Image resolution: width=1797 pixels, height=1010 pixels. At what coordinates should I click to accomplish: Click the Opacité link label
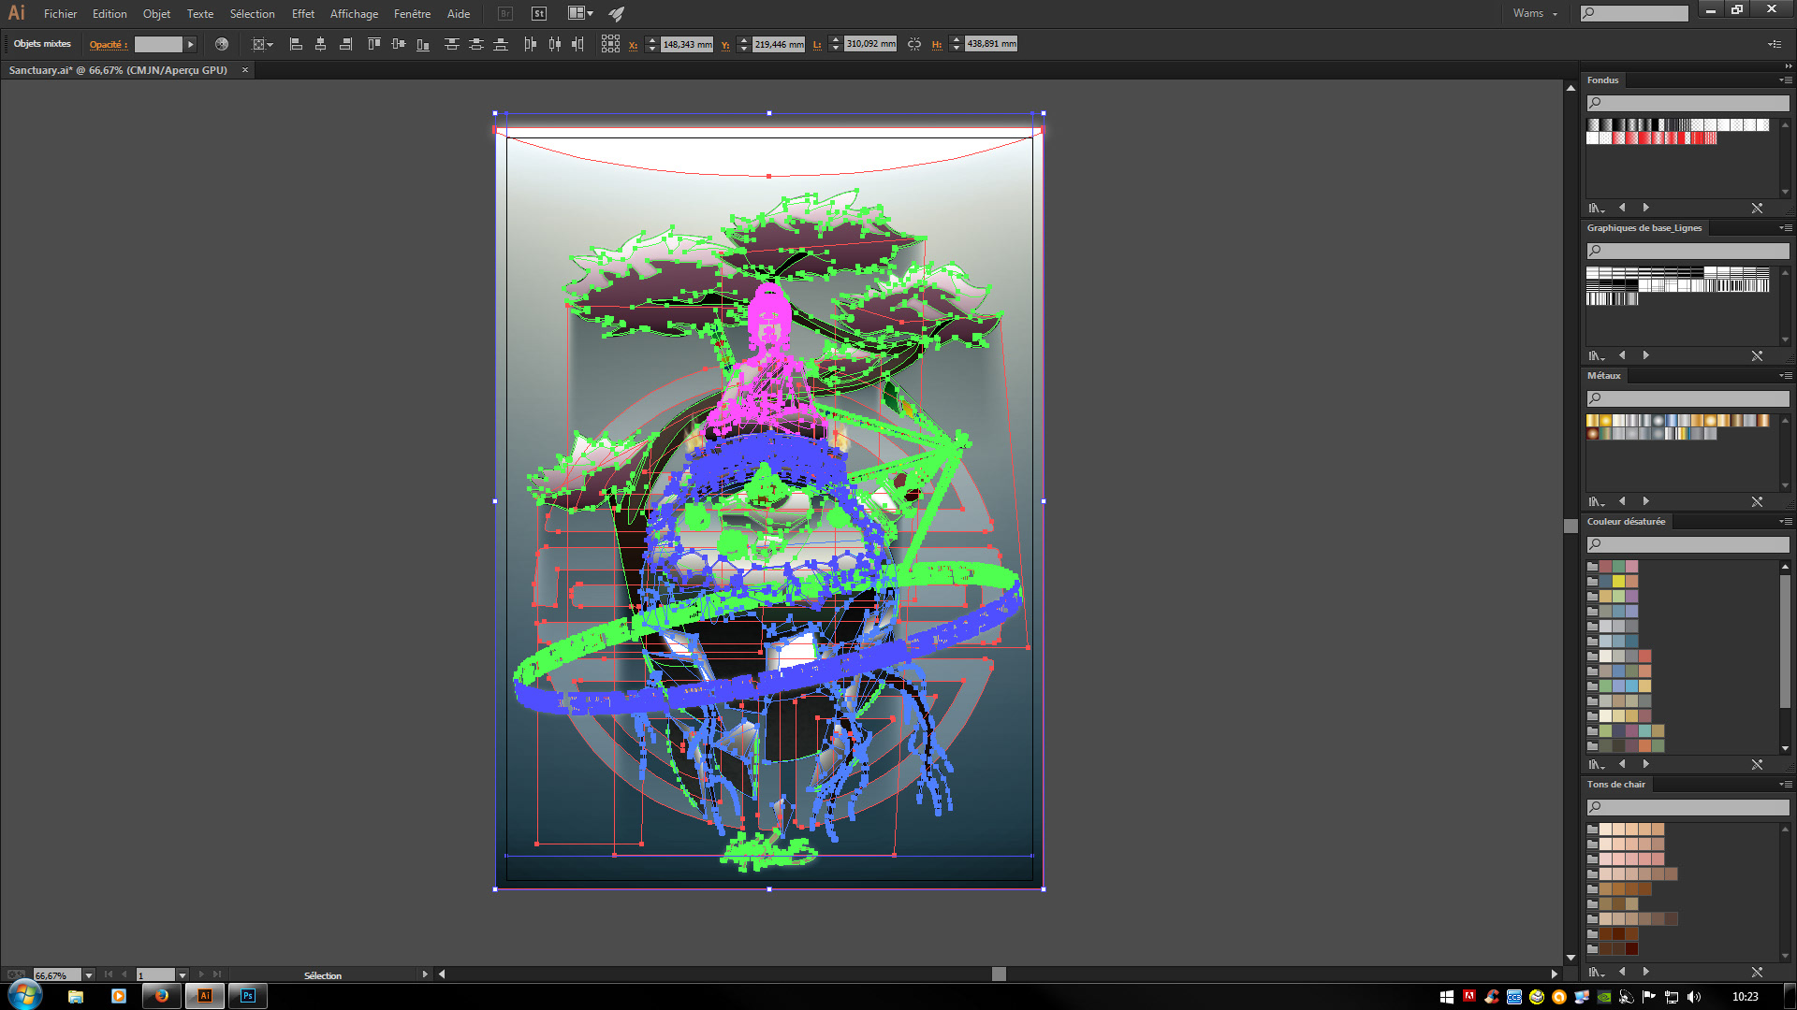(108, 44)
